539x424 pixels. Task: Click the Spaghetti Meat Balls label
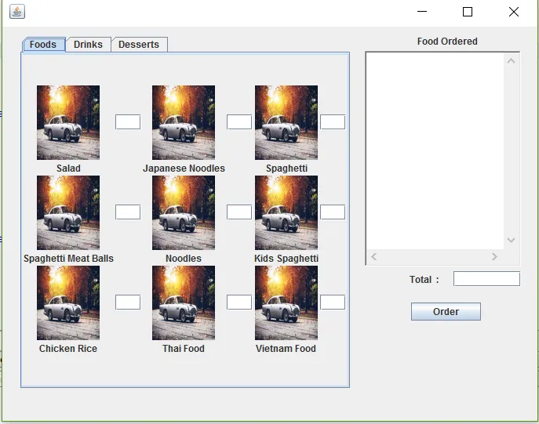point(68,258)
